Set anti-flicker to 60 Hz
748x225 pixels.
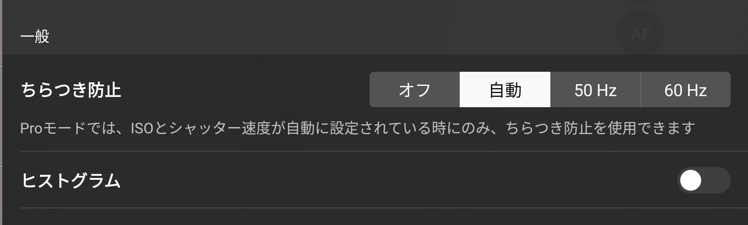point(685,90)
